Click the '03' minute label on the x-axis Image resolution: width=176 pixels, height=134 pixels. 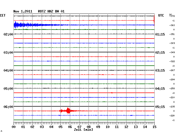[x=42, y=127]
